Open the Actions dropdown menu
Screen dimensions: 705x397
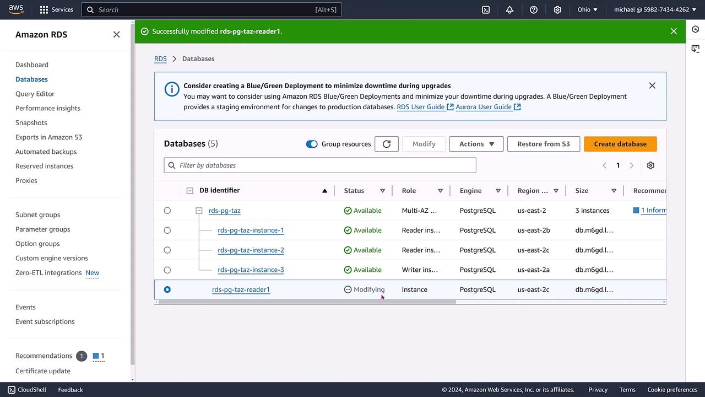point(476,144)
